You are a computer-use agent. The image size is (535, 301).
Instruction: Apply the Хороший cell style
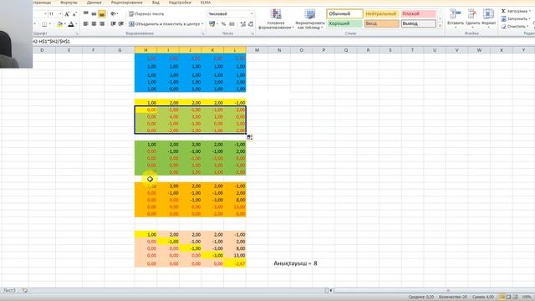344,23
